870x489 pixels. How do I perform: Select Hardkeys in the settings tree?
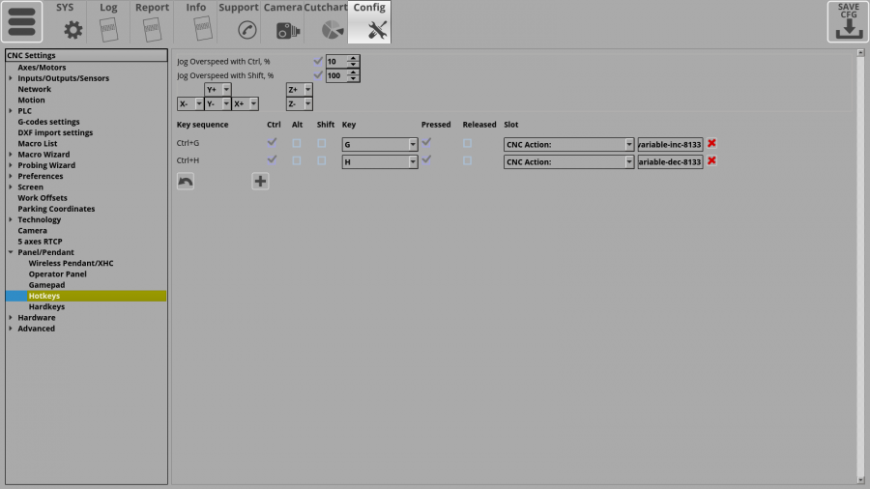46,306
